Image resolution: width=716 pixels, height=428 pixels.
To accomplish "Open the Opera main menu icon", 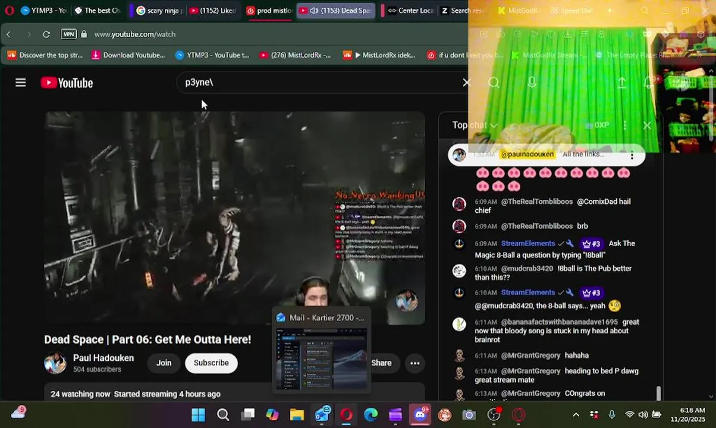I will coord(9,11).
